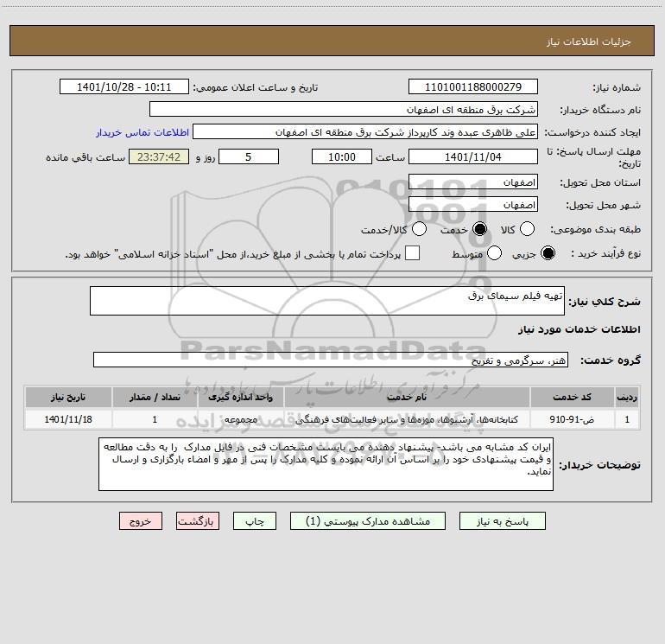Toggle the اسناد خزانه اسلامی payment checkbox
This screenshot has width=665, height=644.
[412, 253]
